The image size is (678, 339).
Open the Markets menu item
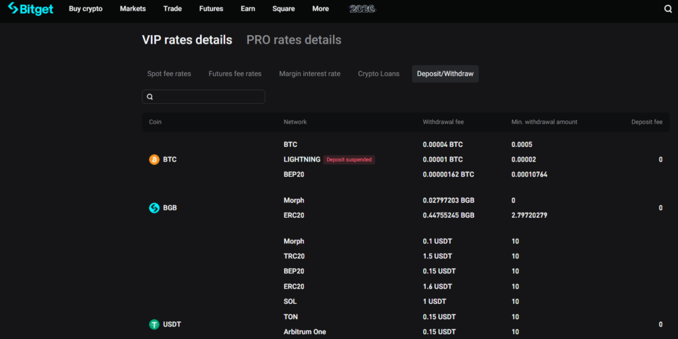[x=132, y=9]
